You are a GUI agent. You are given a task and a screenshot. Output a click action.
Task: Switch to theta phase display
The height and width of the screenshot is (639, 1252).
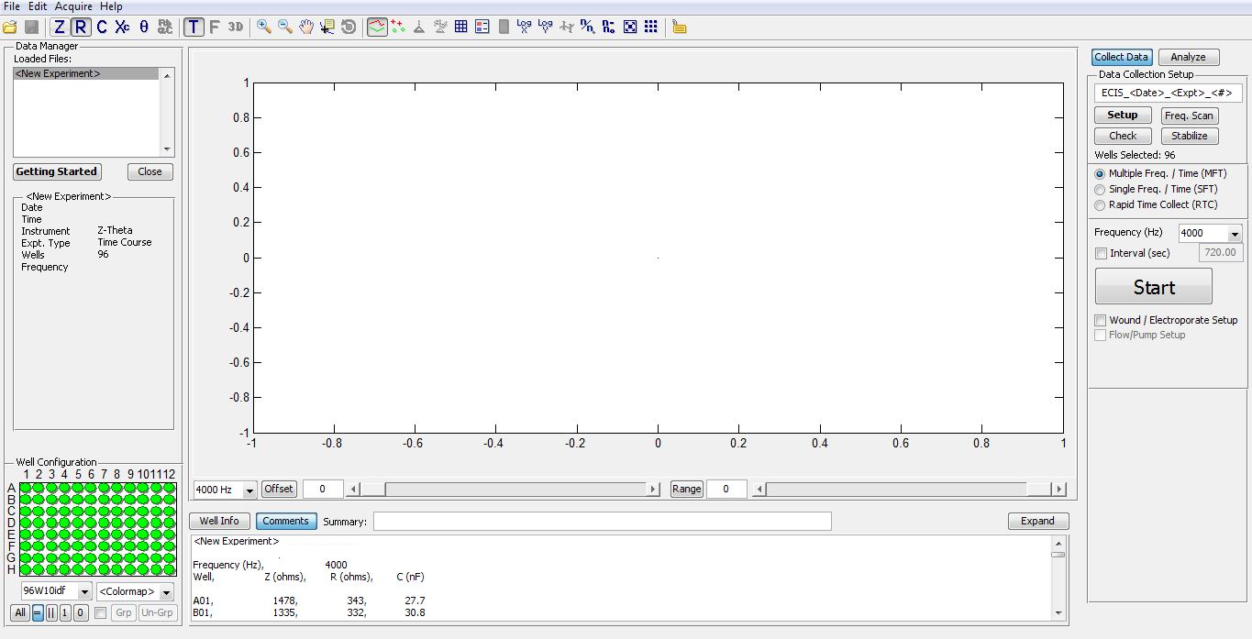pyautogui.click(x=144, y=28)
